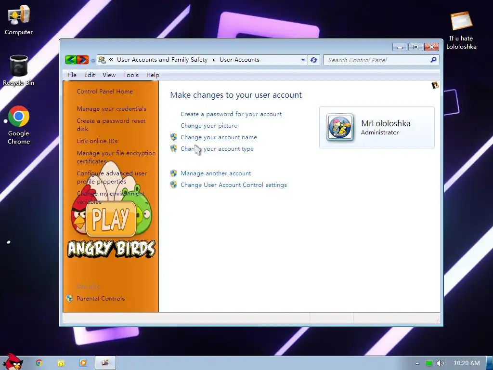
Task: Click the shield next to Manage another account
Action: click(173, 173)
